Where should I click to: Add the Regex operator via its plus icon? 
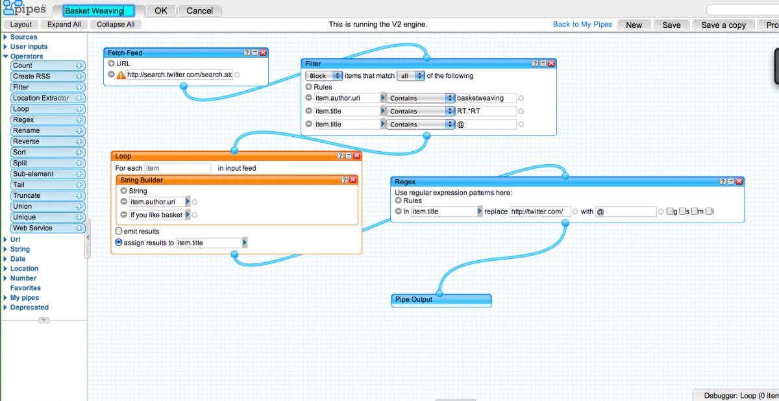[x=79, y=120]
